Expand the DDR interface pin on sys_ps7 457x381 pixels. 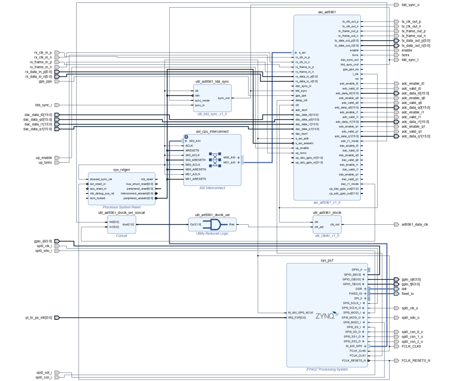pyautogui.click(x=365, y=289)
